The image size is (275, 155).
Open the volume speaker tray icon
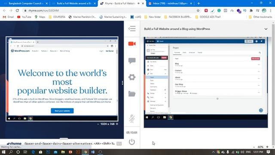click(x=242, y=152)
